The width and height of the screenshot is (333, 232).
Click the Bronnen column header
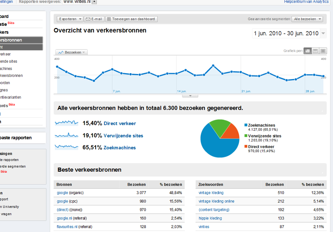pos(64,185)
